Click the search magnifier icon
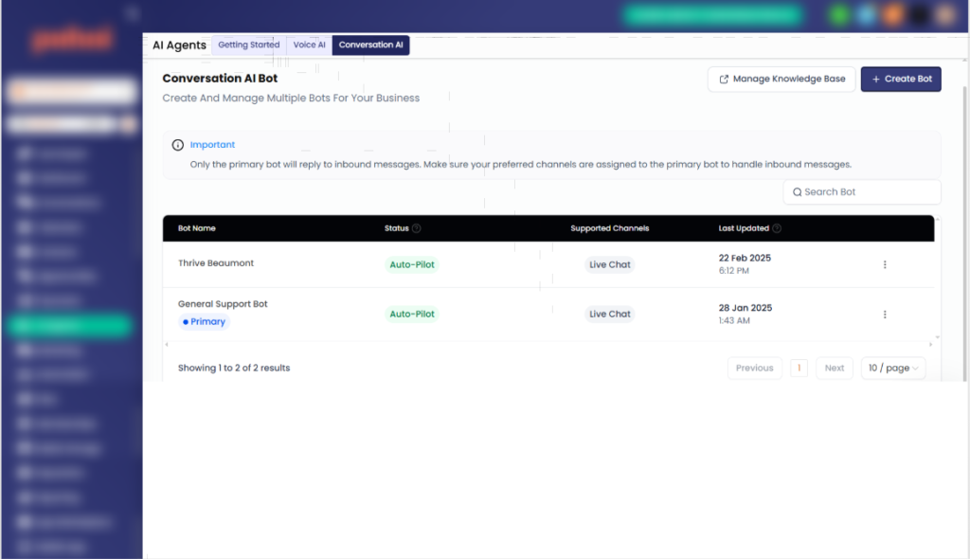Viewport: 970px width, 559px height. pos(797,192)
